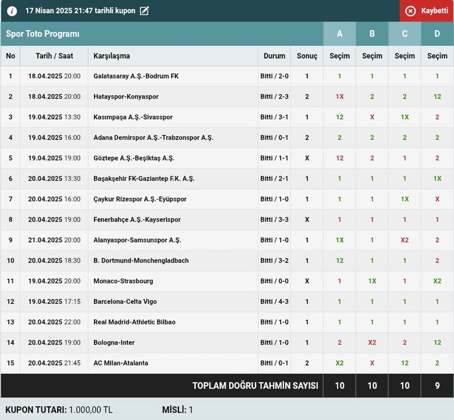The width and height of the screenshot is (454, 420).
Task: Click column D selection for AC Milan-Atalanta
Action: [437, 363]
